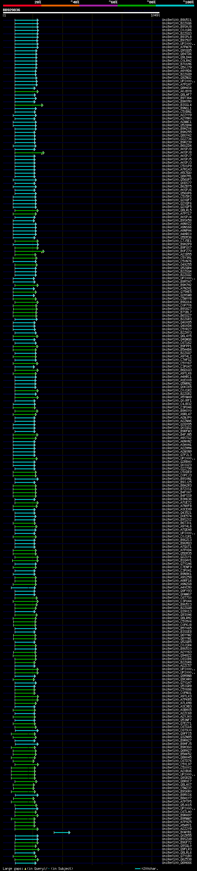
Task: Select hit label UniRef100_A6N0N2
Action: 177,441
